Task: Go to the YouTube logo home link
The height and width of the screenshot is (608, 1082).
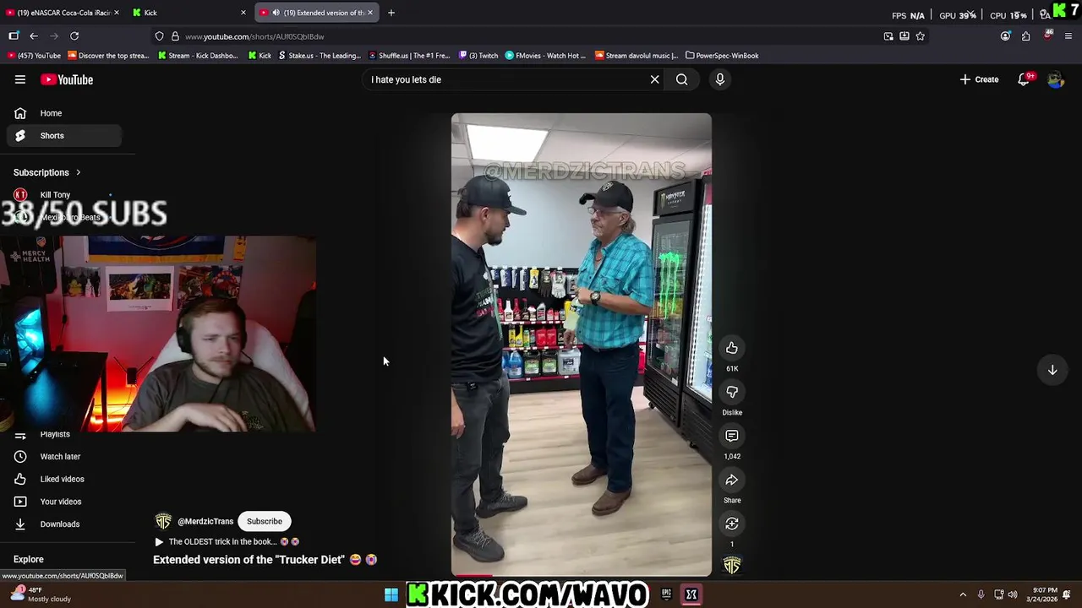Action: (67, 79)
